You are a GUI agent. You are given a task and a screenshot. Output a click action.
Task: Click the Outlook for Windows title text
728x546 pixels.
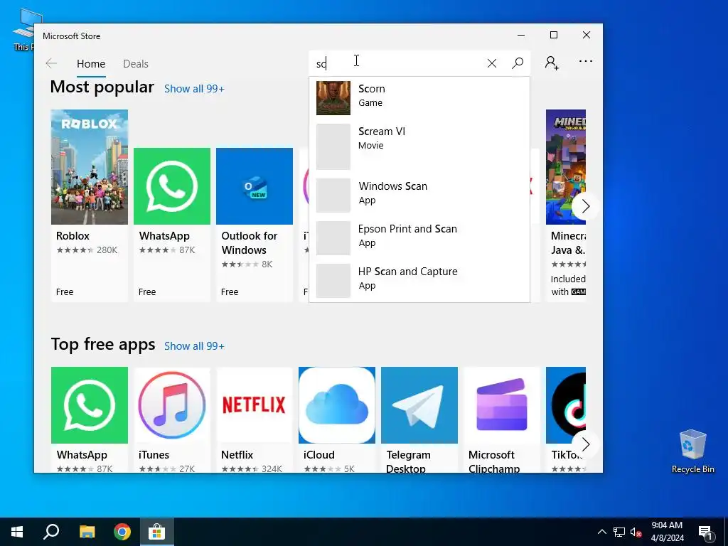pyautogui.click(x=250, y=243)
